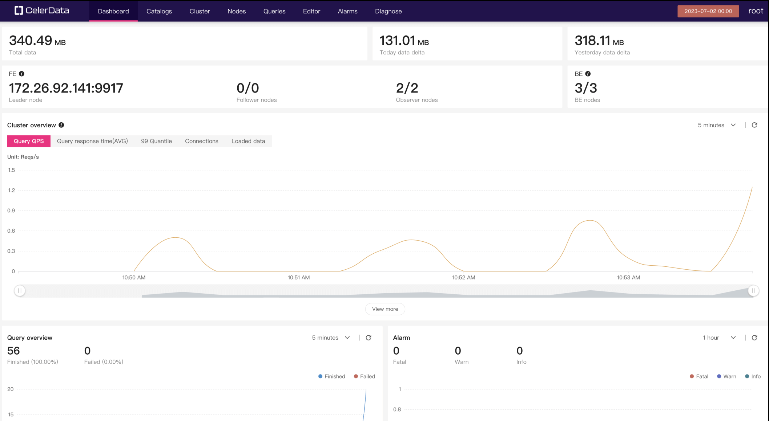Show the 99 Quantile metric
Image resolution: width=769 pixels, height=421 pixels.
coord(156,141)
